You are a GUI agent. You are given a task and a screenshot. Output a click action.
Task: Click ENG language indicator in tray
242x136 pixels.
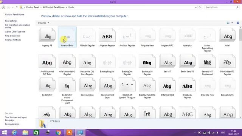point(223,133)
